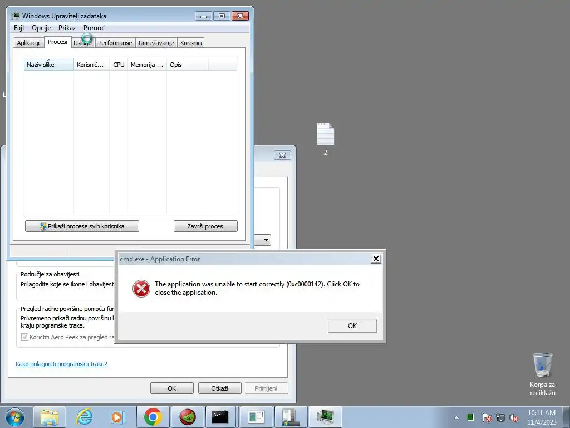Open the network tray icon
Viewport: 570px width, 428px height.
click(500, 417)
